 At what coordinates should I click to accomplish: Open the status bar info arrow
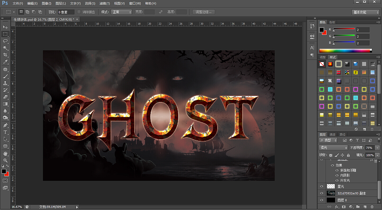(77, 207)
